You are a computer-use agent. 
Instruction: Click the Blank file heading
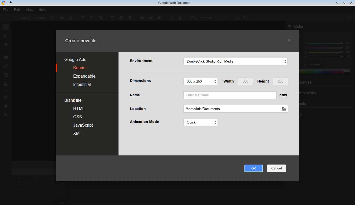click(x=73, y=100)
